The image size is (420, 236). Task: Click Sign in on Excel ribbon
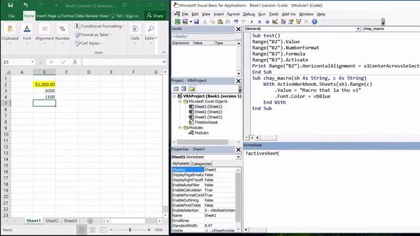132,16
